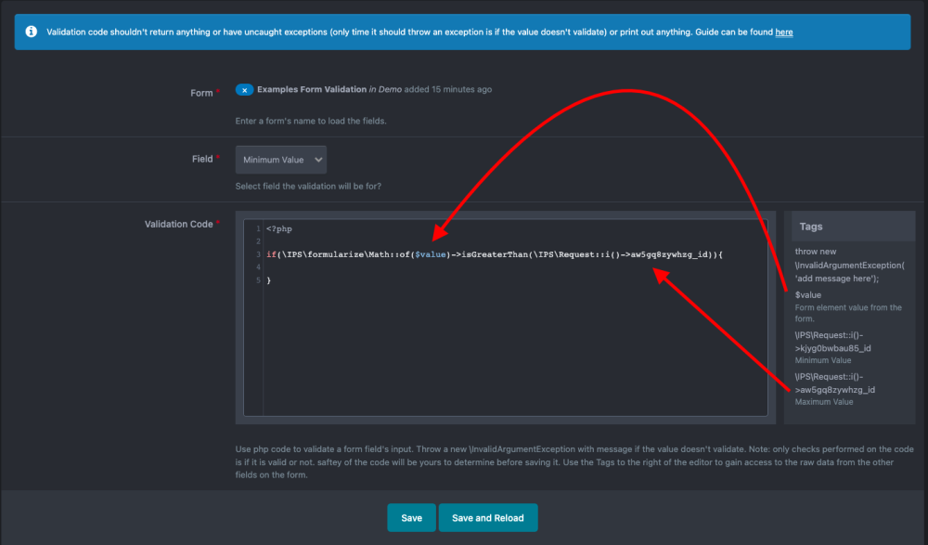Open the guide via the 'here' link
Image resolution: width=928 pixels, height=545 pixels.
click(x=784, y=32)
